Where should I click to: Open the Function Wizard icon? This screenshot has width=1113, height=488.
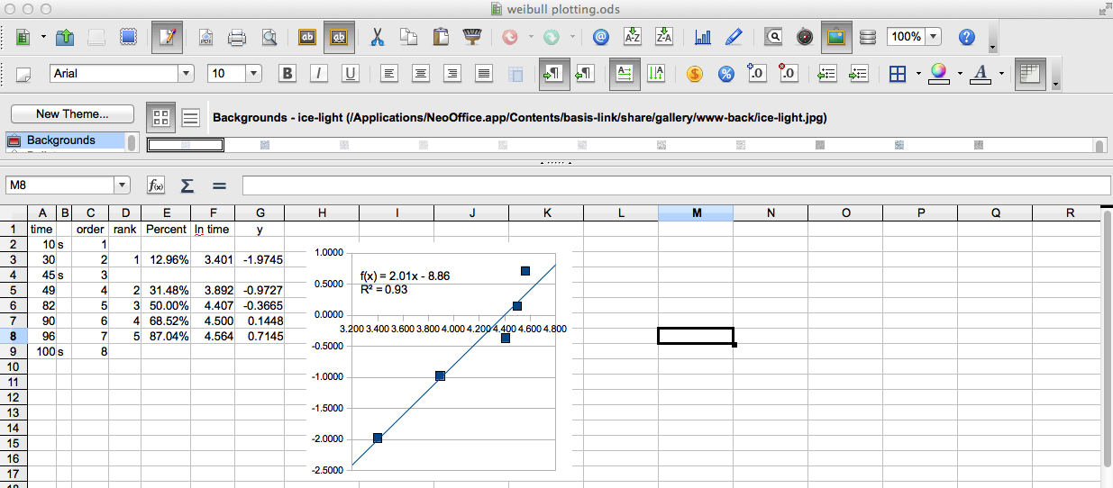(156, 185)
